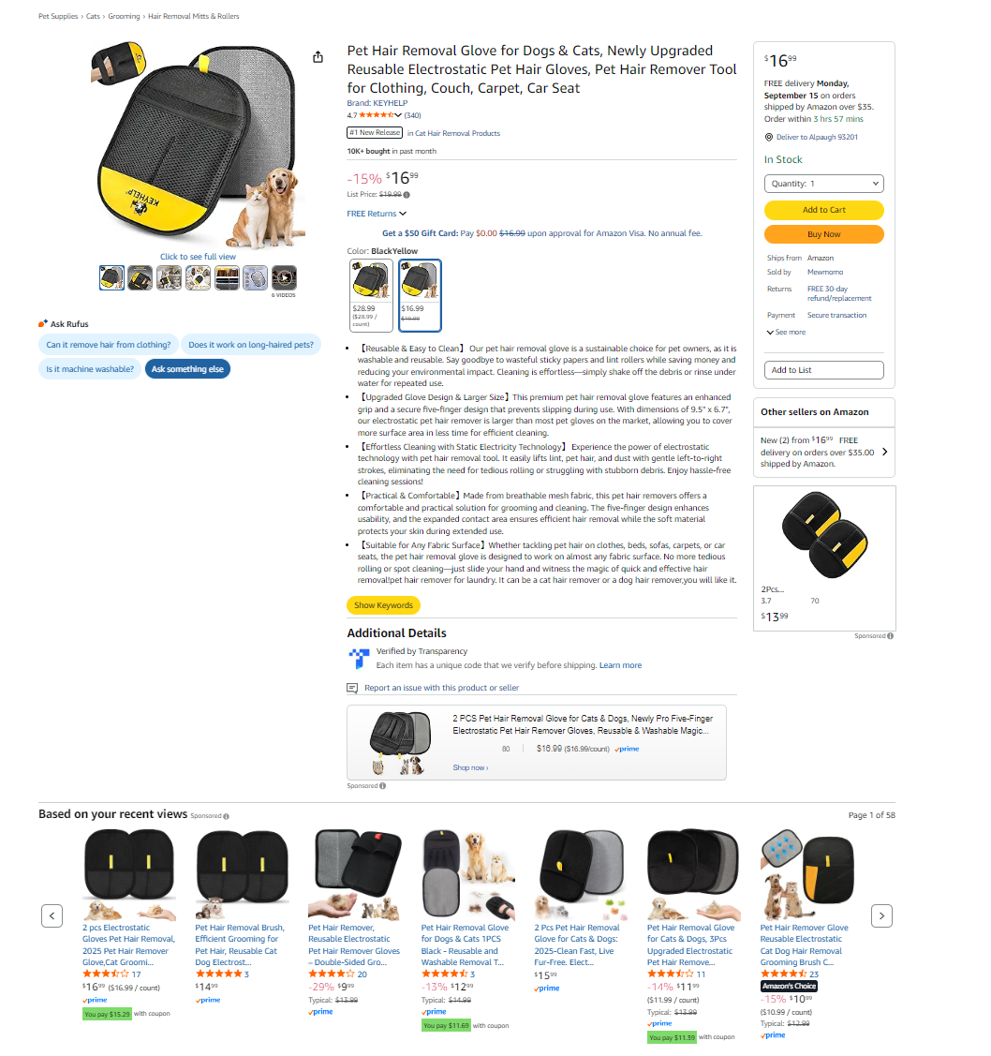Add the glove to cart
Viewport: 991px width, 1056px height.
click(x=824, y=210)
